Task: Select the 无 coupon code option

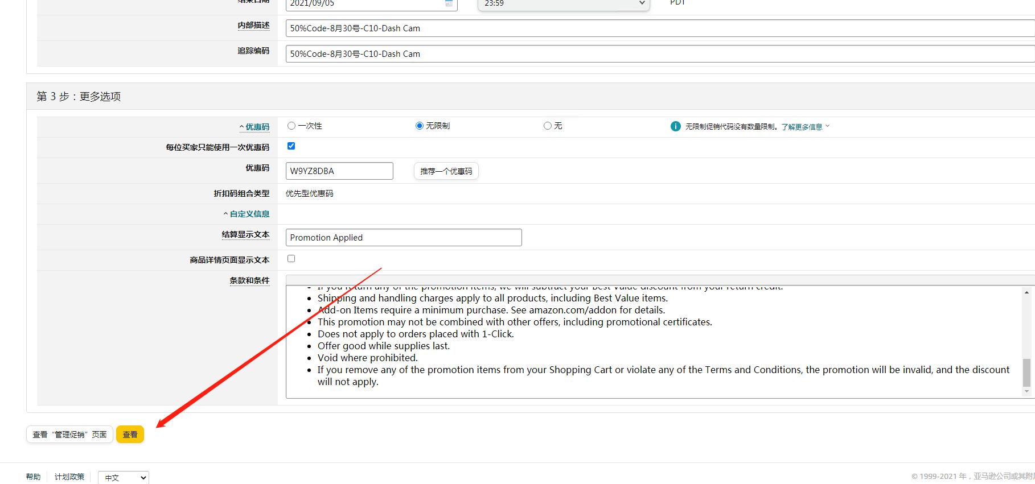Action: pos(548,126)
